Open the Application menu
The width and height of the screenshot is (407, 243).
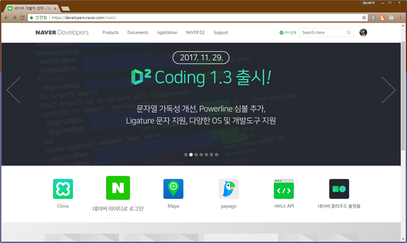[x=167, y=32]
